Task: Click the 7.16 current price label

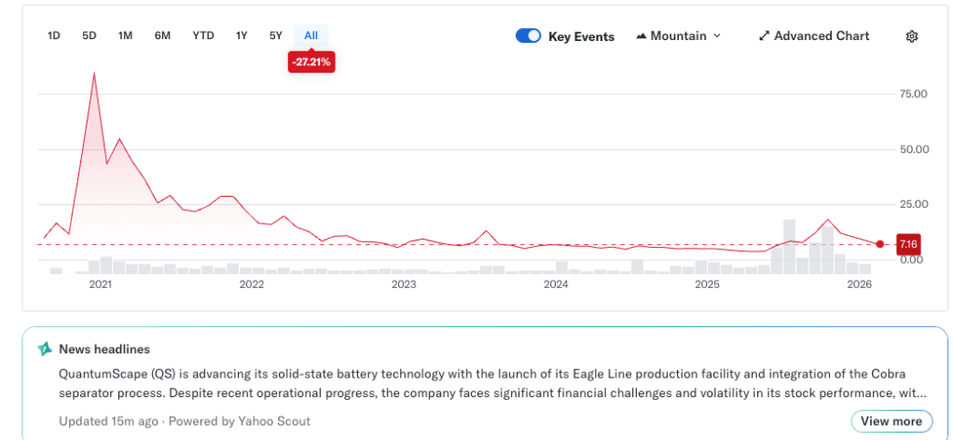Action: [x=907, y=244]
